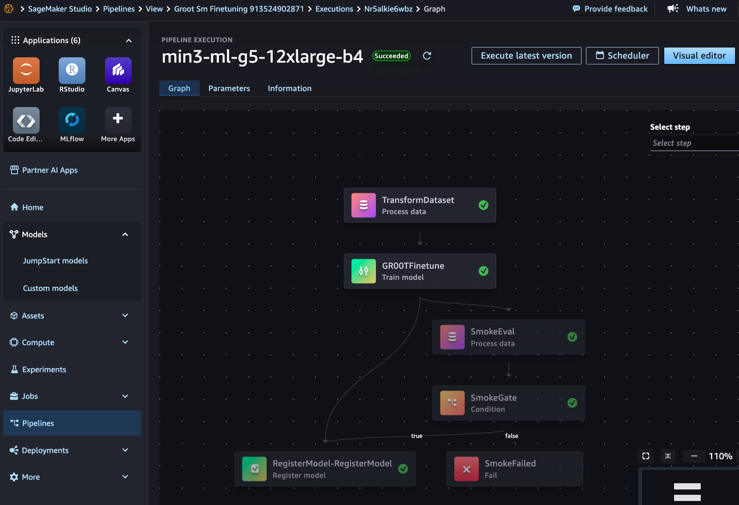739x505 pixels.
Task: Switch to the Parameters tab
Action: click(x=229, y=88)
